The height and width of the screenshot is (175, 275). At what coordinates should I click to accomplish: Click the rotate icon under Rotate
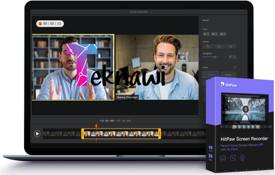tap(208, 47)
